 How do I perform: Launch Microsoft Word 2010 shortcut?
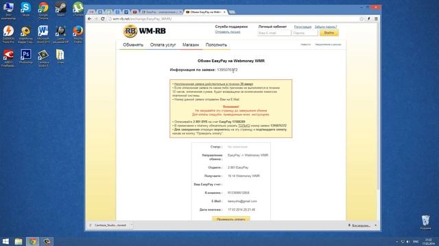[43, 34]
